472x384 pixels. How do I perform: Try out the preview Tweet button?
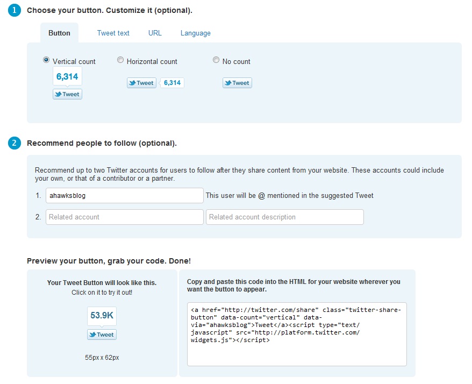[102, 335]
